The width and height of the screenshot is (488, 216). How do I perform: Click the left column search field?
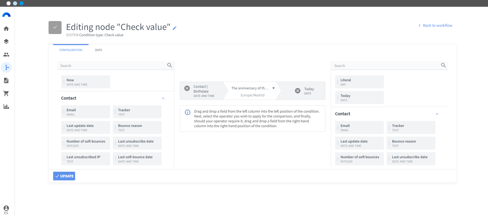point(113,66)
